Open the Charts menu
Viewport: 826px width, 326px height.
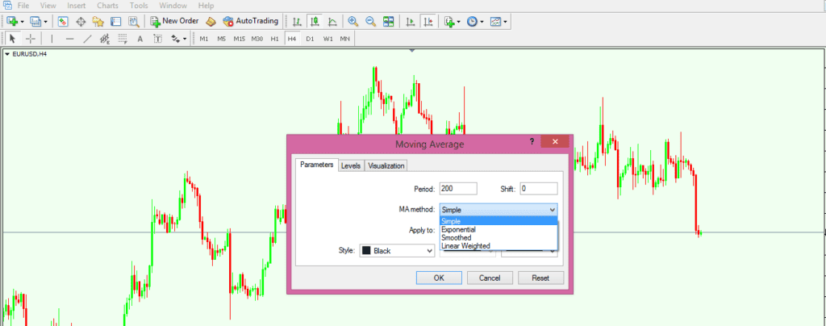pyautogui.click(x=107, y=6)
